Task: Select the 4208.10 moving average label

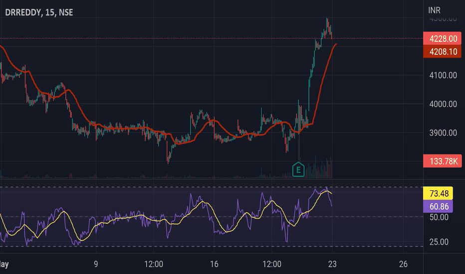Action: [442, 51]
